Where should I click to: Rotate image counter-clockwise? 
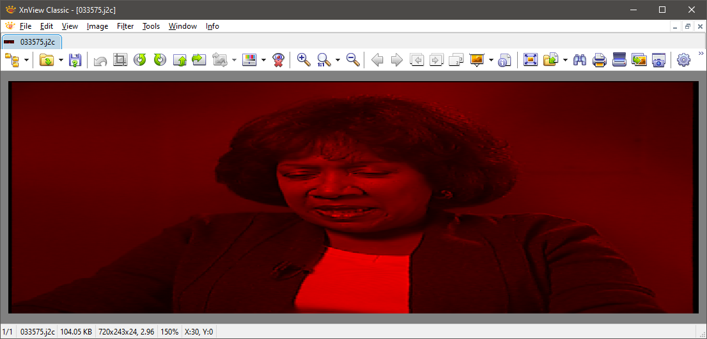pyautogui.click(x=140, y=60)
